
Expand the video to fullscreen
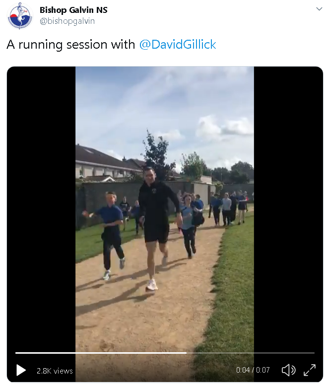click(310, 370)
